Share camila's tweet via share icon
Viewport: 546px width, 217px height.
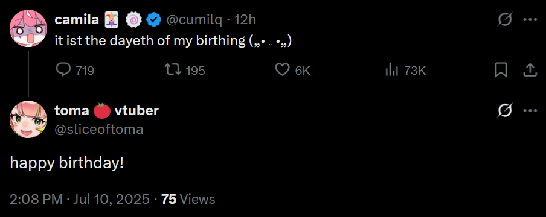coord(530,71)
